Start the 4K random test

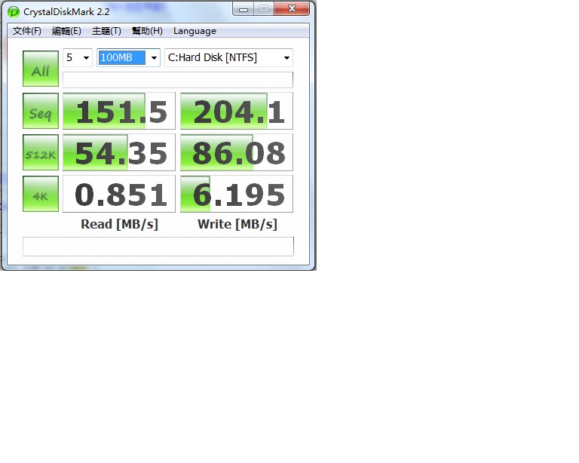pos(41,194)
